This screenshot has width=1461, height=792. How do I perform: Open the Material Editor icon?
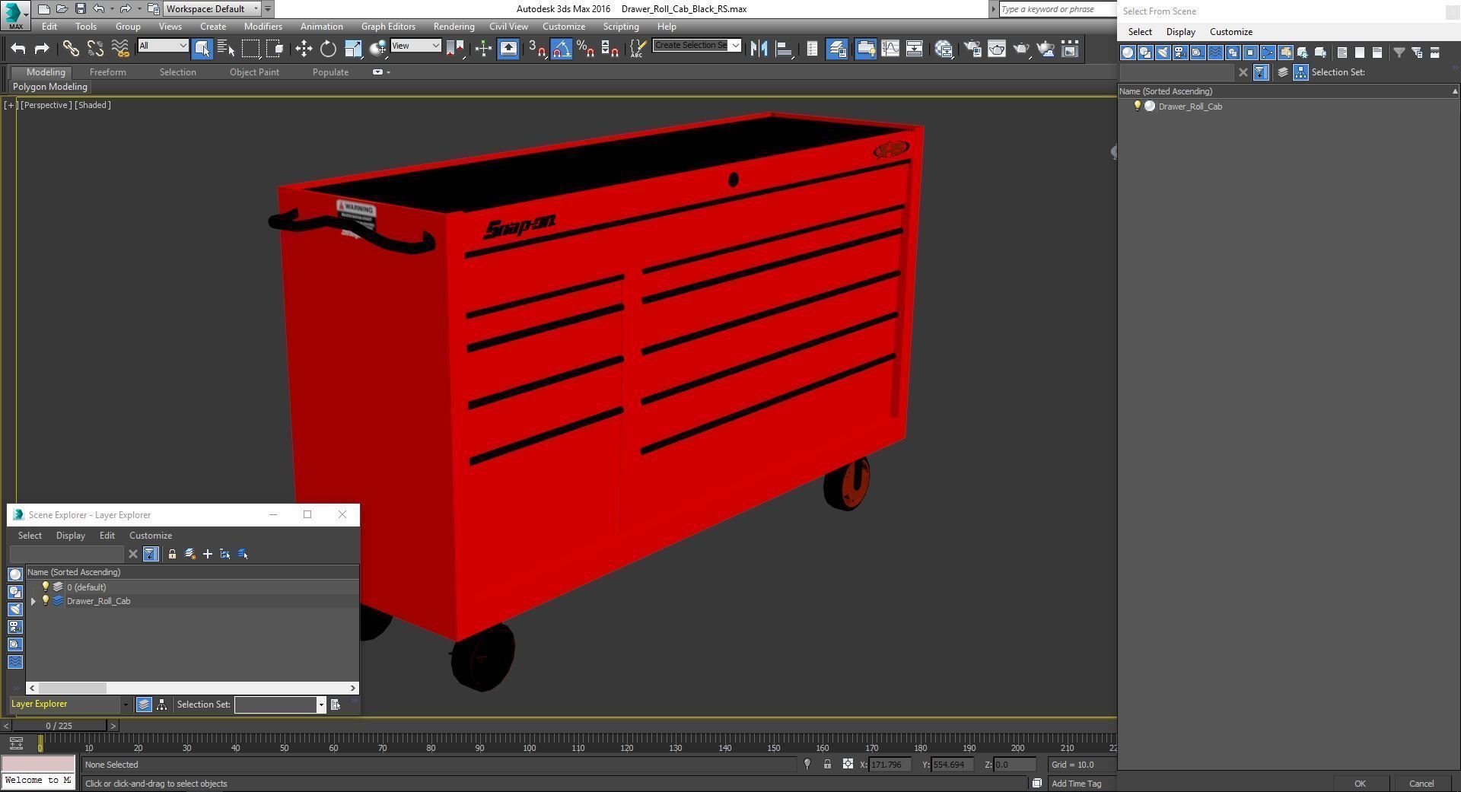(944, 49)
